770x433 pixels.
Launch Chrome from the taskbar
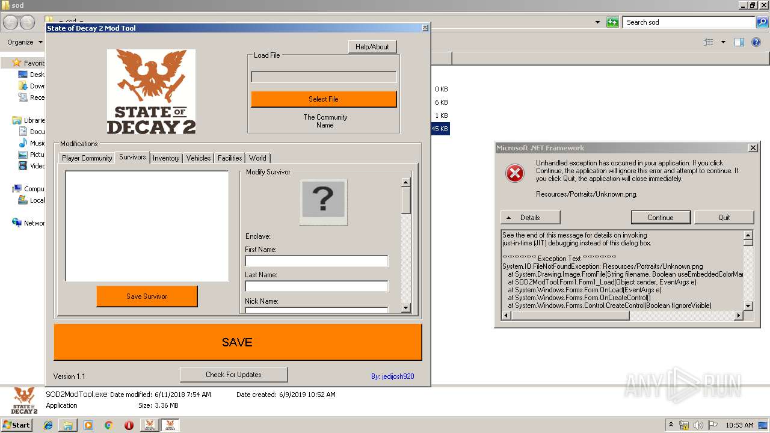[x=108, y=425]
